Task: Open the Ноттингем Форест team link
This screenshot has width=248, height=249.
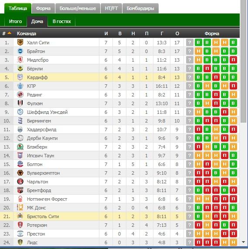Action: pyautogui.click(x=47, y=199)
